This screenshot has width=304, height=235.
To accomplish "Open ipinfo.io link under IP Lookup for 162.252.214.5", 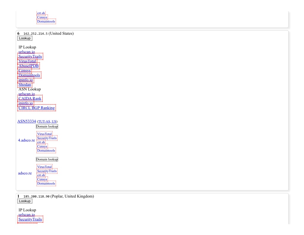I will (x=26, y=80).
